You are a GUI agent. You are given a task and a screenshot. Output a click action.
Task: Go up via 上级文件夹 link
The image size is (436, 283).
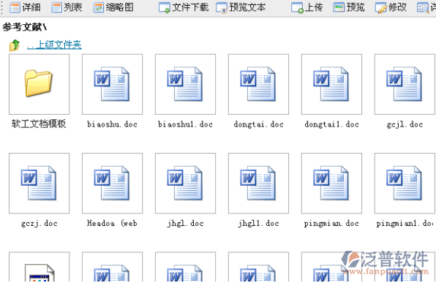click(54, 45)
